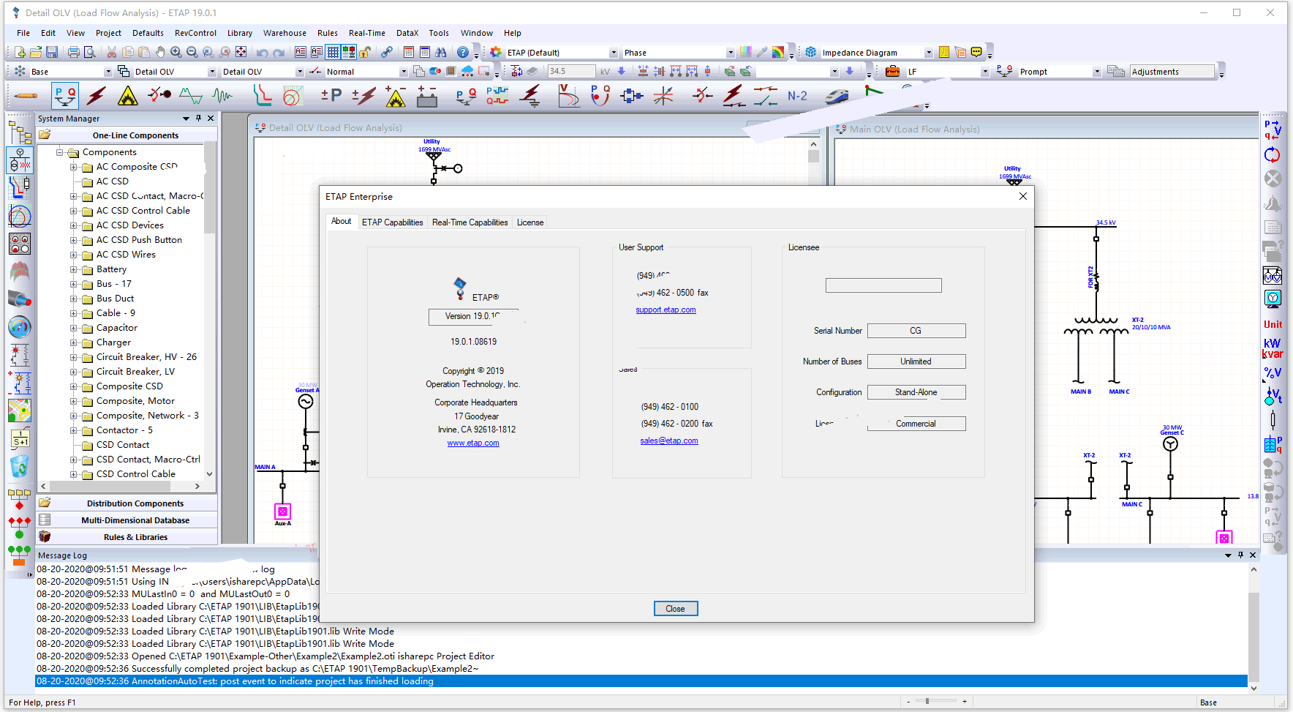This screenshot has width=1293, height=712.
Task: Open Arc Flash Analysis mode
Action: [x=128, y=96]
